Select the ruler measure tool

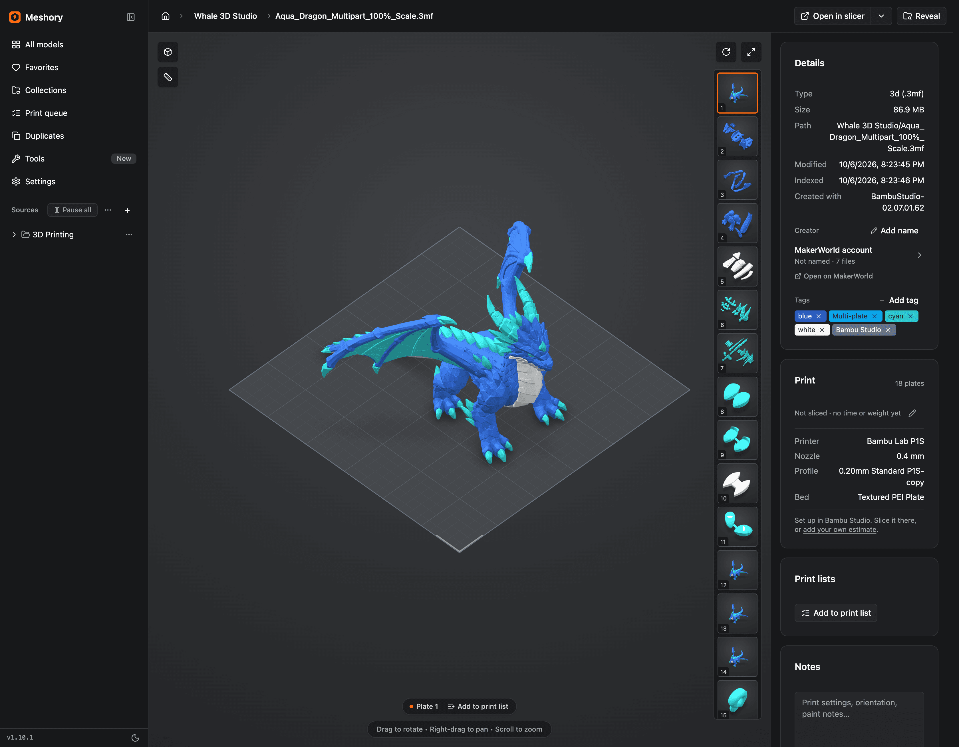coord(168,77)
